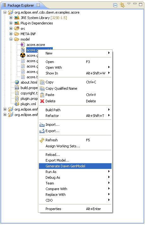Collapse the org.eclipse.emf.cdo.dawn.examples.acore project
The image size is (145, 225).
pyautogui.click(x=5, y=12)
